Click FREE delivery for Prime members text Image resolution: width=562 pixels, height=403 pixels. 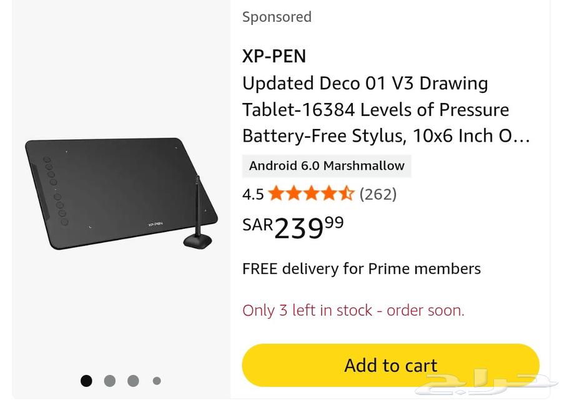click(362, 268)
